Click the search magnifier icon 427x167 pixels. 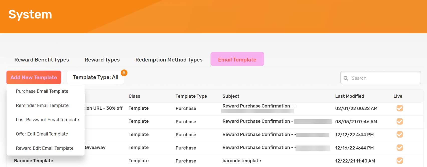[x=346, y=78]
